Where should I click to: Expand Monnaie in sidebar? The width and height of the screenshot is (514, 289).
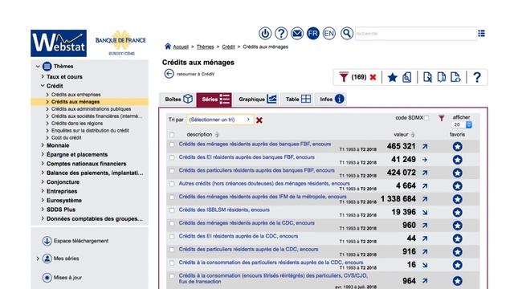43,144
